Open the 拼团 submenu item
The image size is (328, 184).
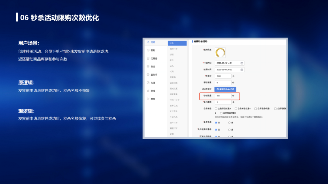click(x=172, y=54)
